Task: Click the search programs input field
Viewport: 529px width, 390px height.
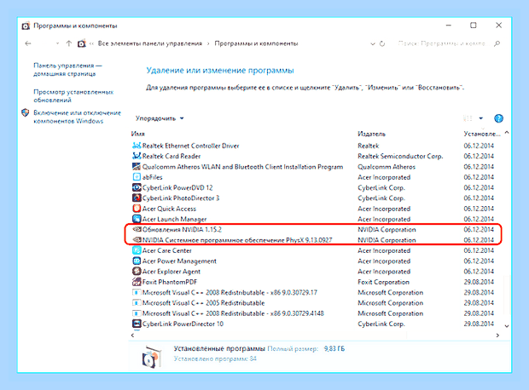Action: pyautogui.click(x=445, y=43)
